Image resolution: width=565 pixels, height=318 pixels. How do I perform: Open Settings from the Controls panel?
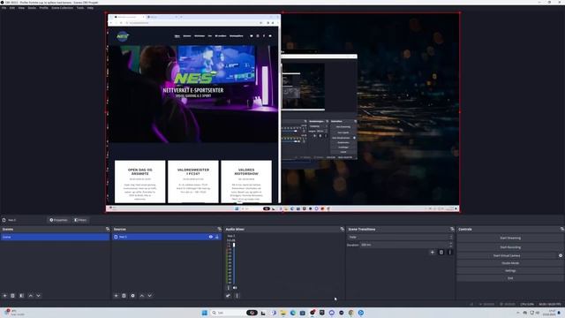click(510, 271)
